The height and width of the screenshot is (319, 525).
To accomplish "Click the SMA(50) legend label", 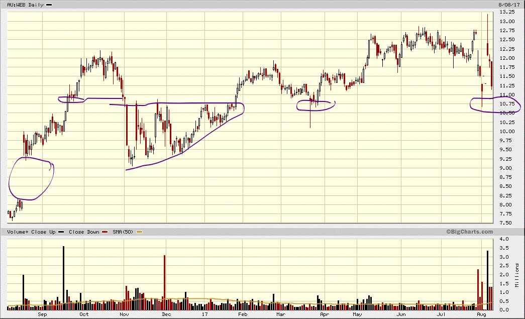I will click(123, 232).
